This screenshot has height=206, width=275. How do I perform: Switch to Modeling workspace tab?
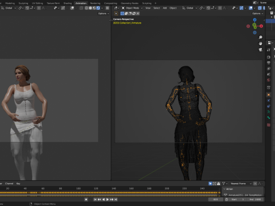point(10,3)
